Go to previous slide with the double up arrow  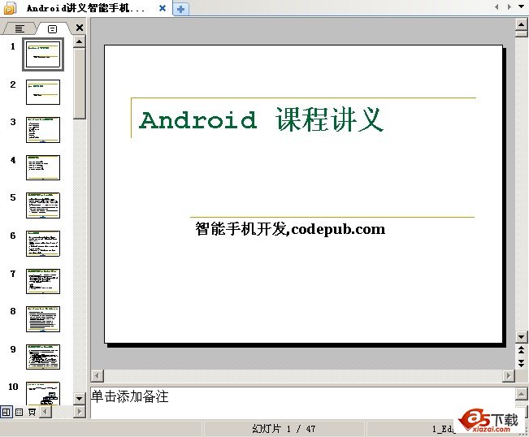click(521, 349)
